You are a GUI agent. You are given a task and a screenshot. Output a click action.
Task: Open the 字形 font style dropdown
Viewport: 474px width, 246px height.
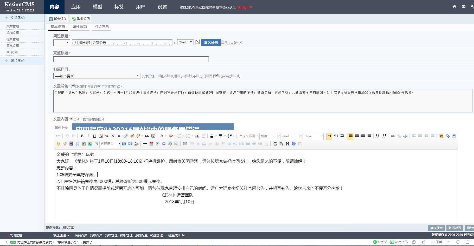(x=185, y=42)
